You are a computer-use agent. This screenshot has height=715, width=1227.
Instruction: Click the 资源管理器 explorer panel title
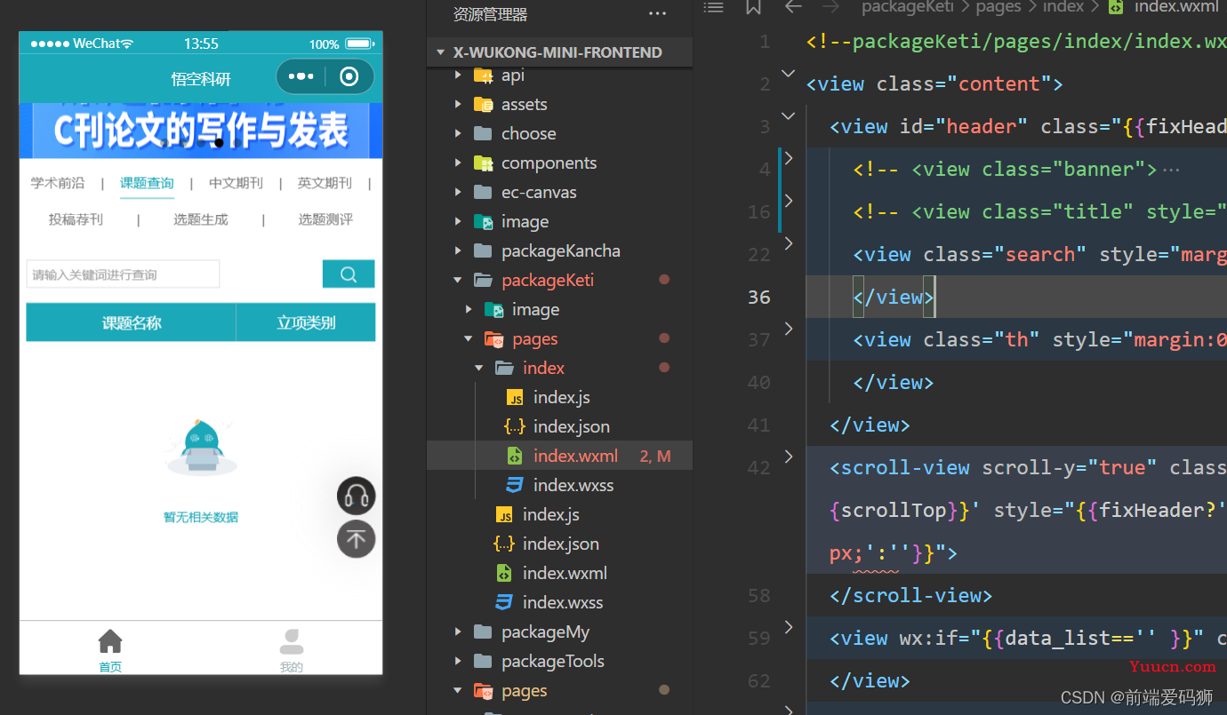[490, 14]
